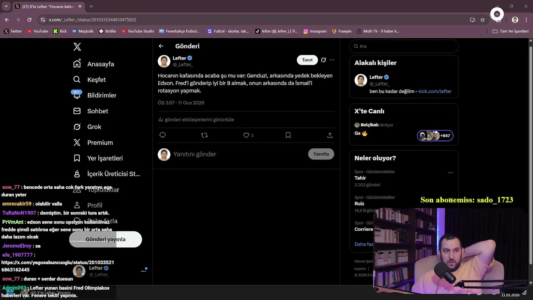533x300 pixels.
Task: Open kick.com/lefter link
Action: click(435, 91)
